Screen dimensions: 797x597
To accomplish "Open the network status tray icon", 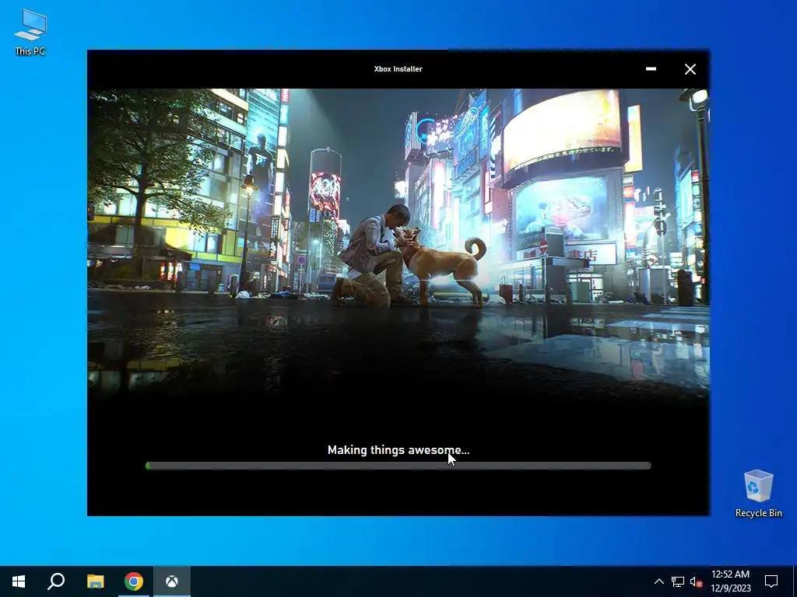I will click(678, 581).
